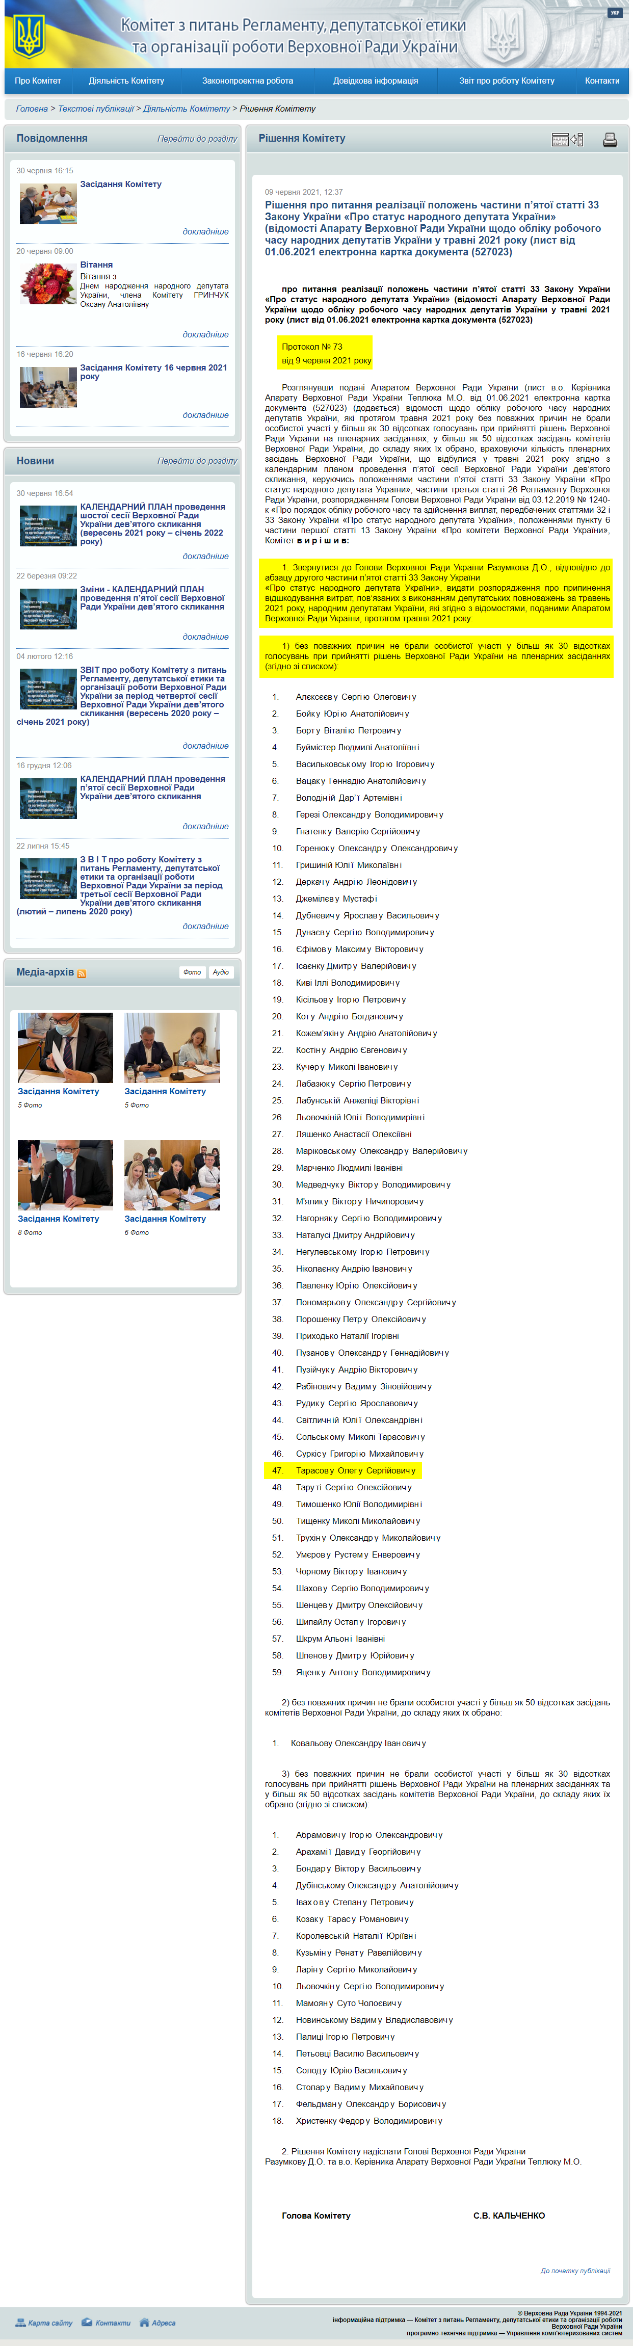Click докладніше under the Вітання post
The width and height of the screenshot is (633, 2346).
[206, 334]
